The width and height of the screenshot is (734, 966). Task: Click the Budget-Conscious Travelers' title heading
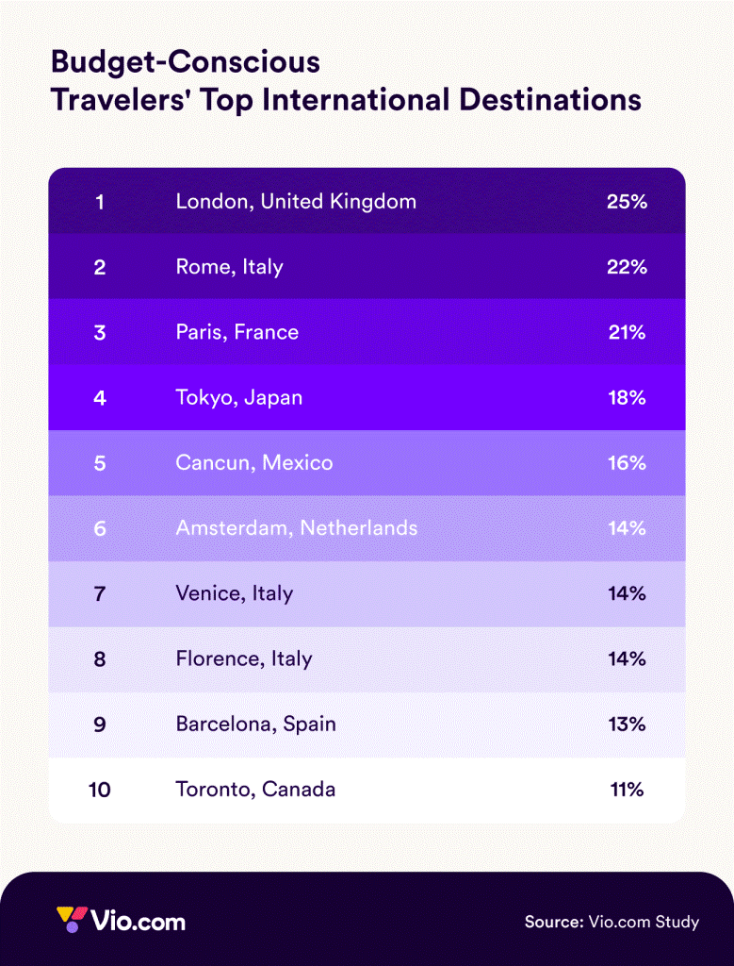(x=346, y=81)
